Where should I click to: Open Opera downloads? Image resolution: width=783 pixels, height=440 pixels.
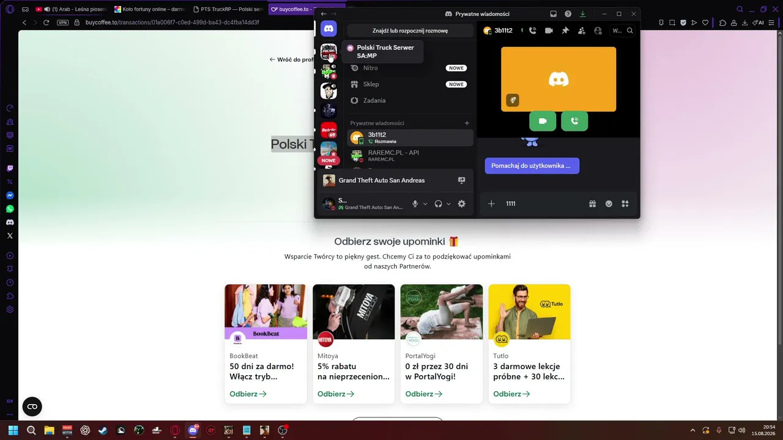pyautogui.click(x=744, y=23)
